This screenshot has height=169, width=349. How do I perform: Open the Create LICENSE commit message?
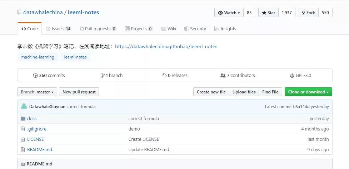pos(144,139)
